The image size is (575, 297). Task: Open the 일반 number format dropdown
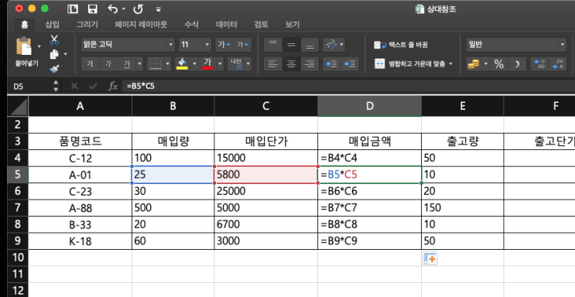click(562, 45)
